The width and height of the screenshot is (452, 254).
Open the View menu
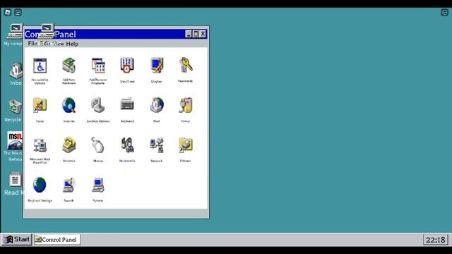pyautogui.click(x=58, y=44)
